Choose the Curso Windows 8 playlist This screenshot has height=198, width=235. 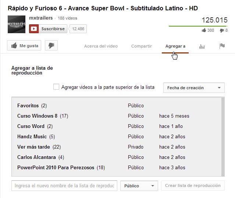pos(37,116)
